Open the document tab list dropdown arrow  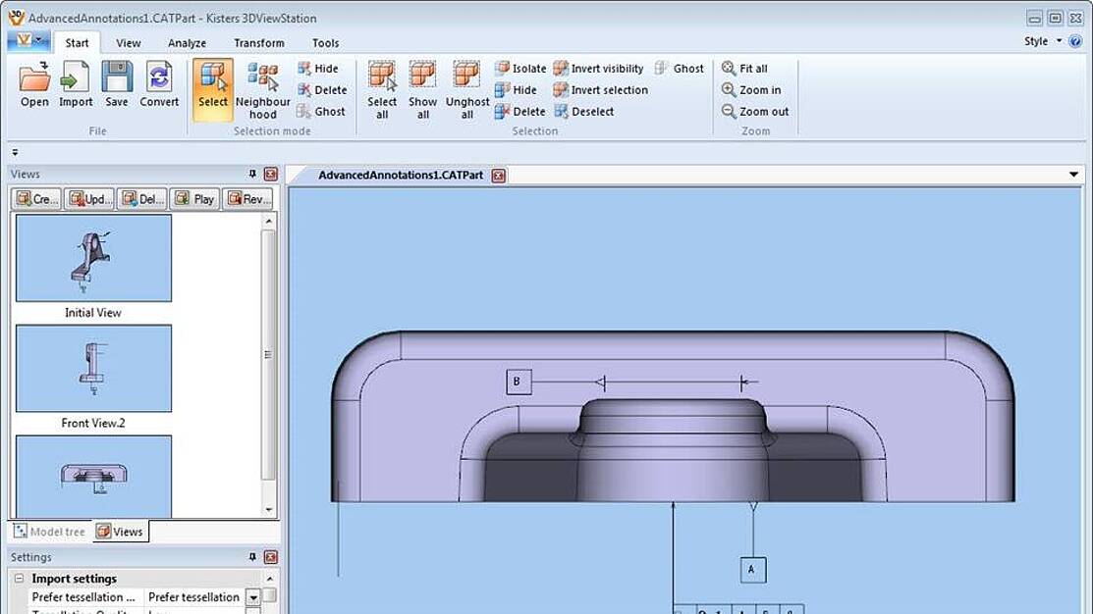(x=1073, y=175)
